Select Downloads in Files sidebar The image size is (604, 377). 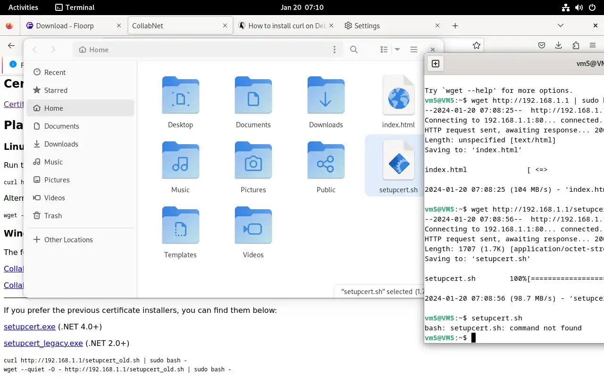click(x=80, y=144)
